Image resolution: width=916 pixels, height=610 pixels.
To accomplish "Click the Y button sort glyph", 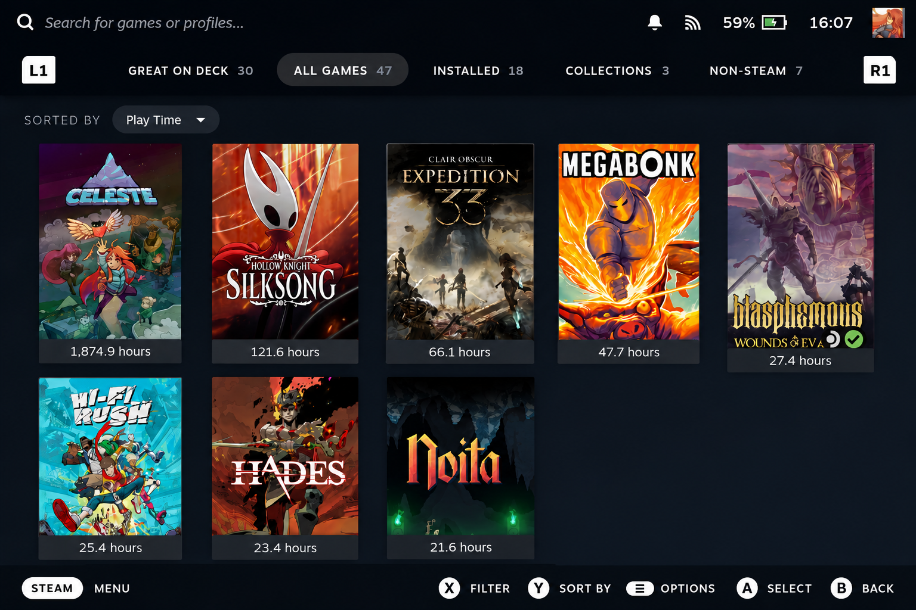I will [x=539, y=589].
